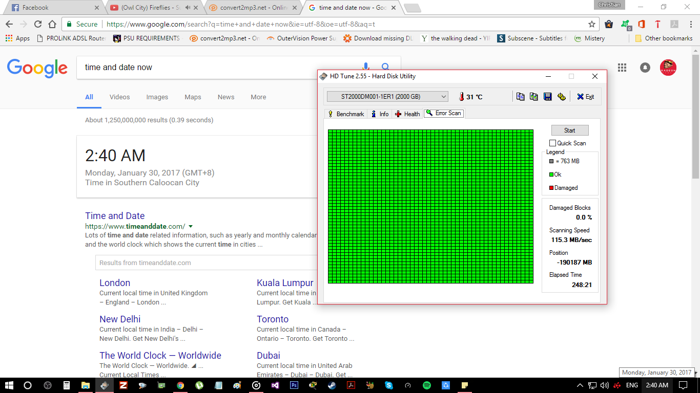Click the Exit button in HD Tune
700x393 pixels.
pos(585,97)
